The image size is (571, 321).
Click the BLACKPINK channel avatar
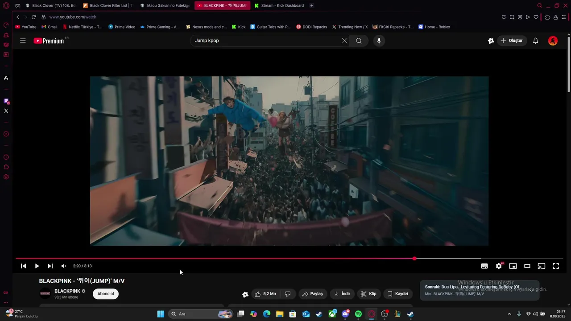tap(45, 294)
